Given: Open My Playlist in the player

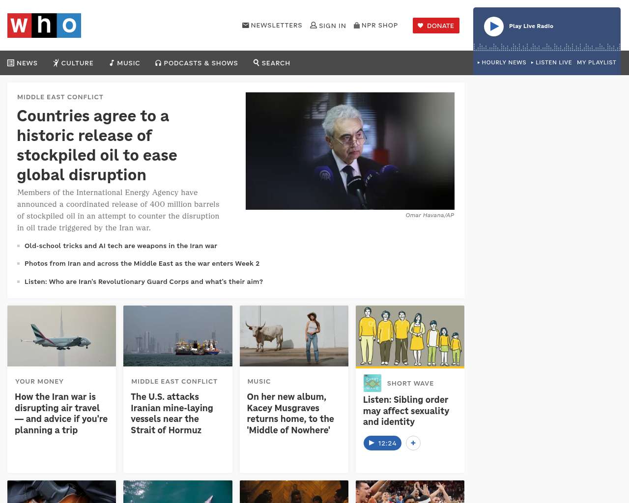Looking at the screenshot, I should tap(596, 62).
